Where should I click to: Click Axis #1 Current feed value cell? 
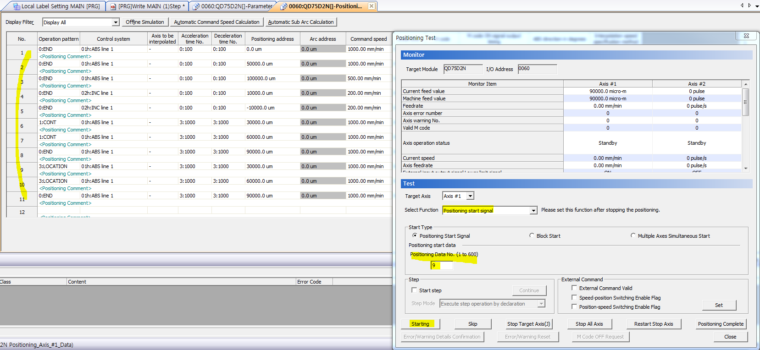tap(608, 91)
